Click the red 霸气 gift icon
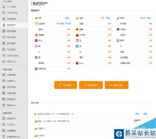156x139 pixels. coord(118,41)
